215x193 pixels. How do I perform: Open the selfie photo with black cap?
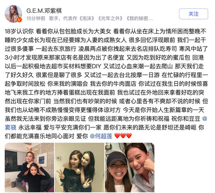[x=130, y=167]
